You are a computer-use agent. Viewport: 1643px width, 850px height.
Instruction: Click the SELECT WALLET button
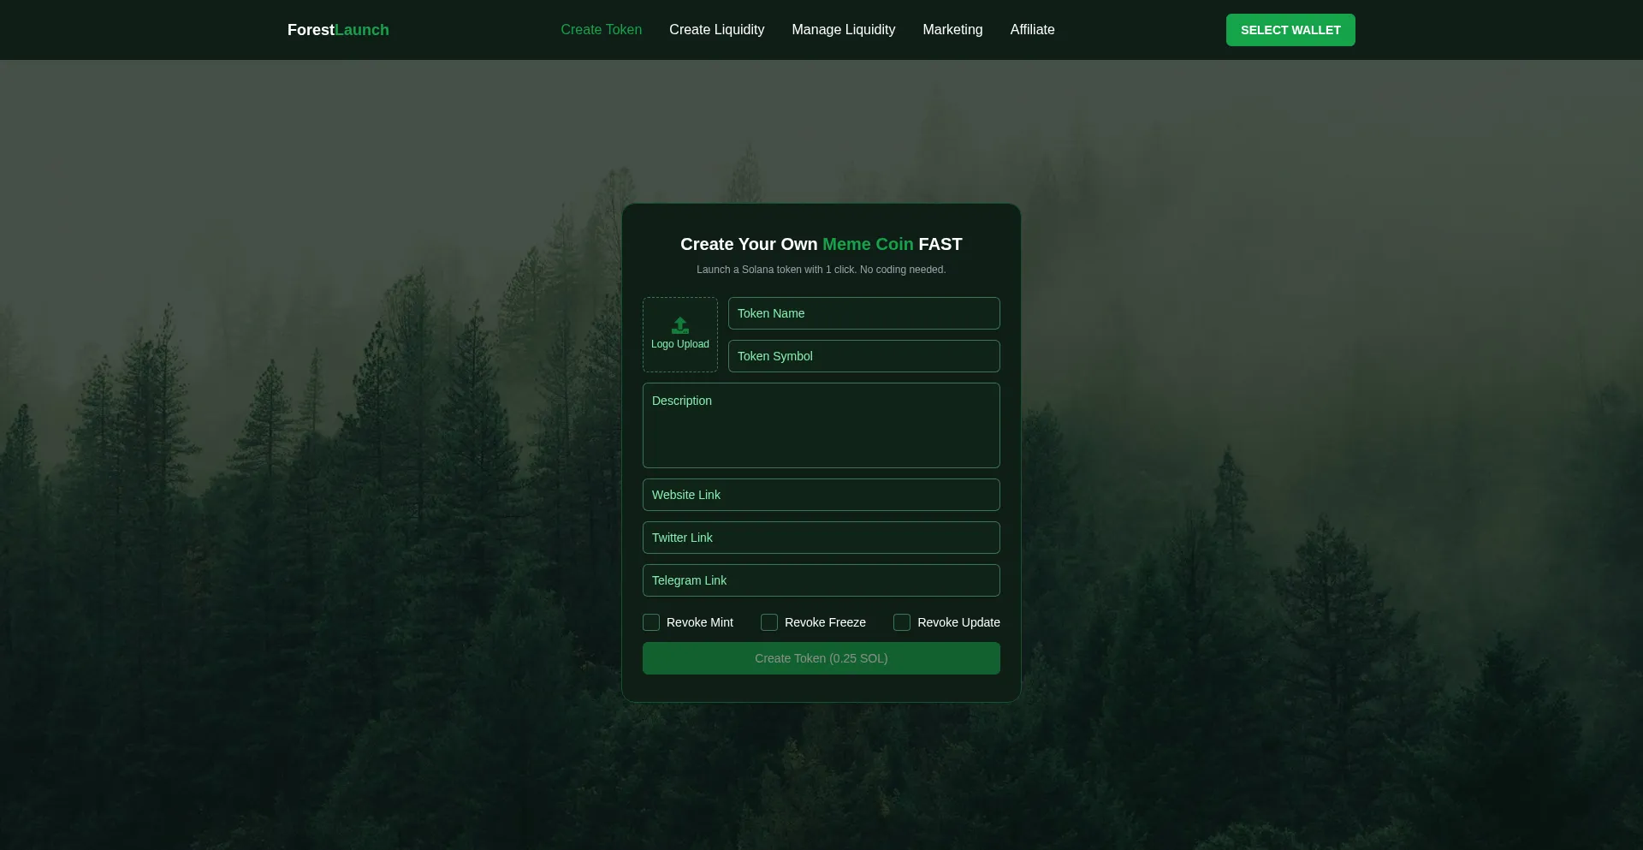click(x=1290, y=29)
